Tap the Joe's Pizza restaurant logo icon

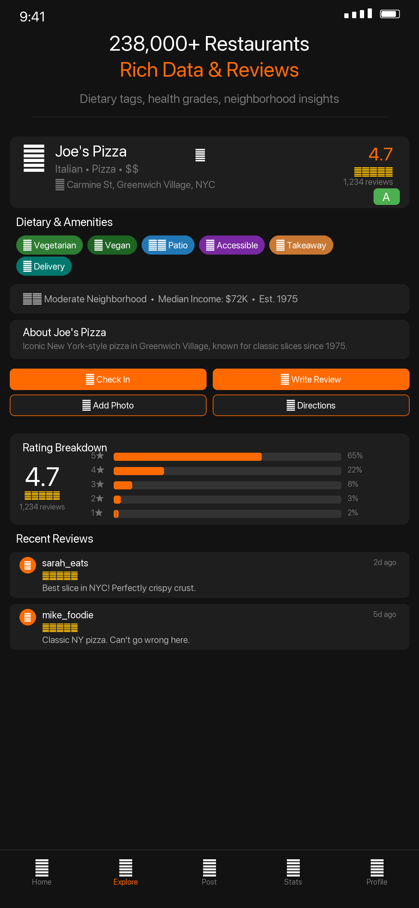tap(34, 158)
